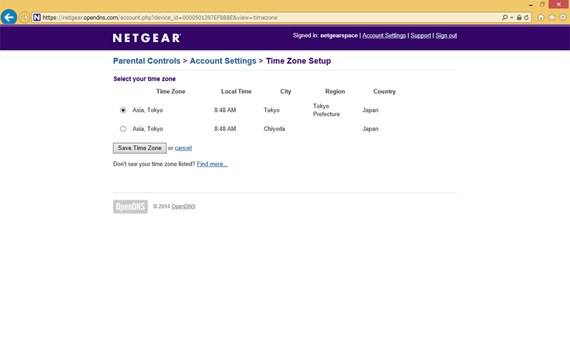Click the URL address bar field
This screenshot has width=570, height=356.
pos(271,17)
